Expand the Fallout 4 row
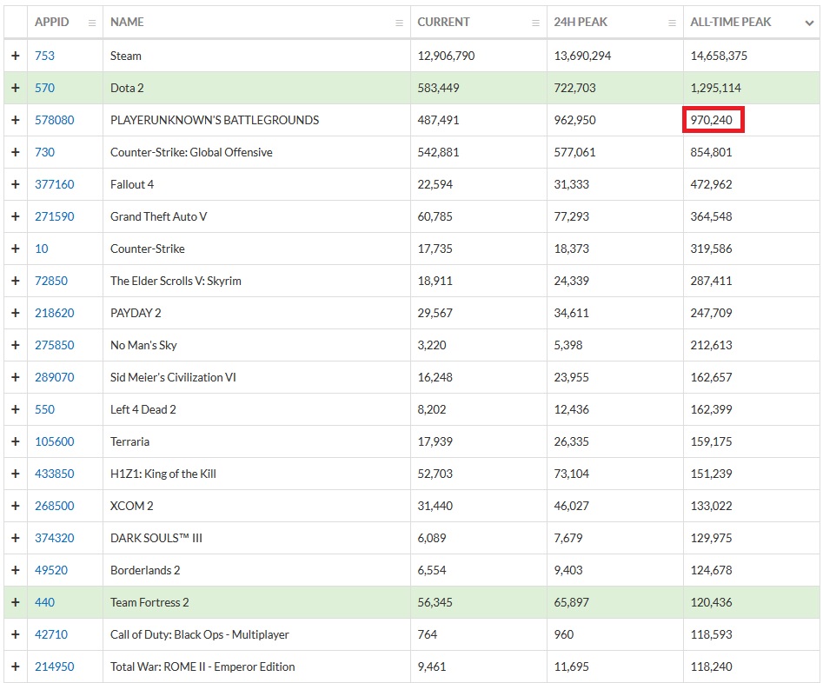Screen dimensions: 823x683 click(x=16, y=184)
